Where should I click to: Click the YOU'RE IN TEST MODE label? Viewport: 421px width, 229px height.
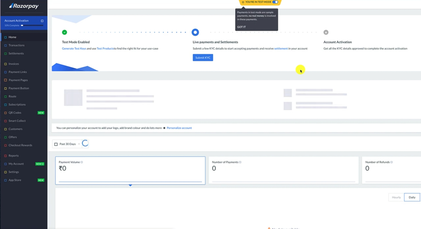[x=258, y=2]
